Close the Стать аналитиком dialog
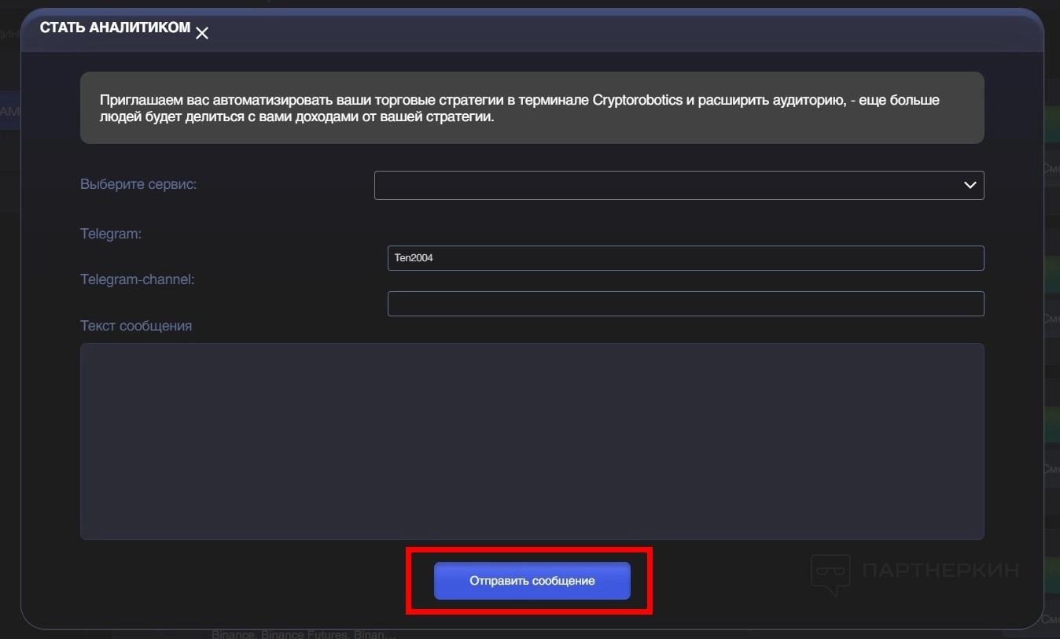The image size is (1060, 639). coord(202,32)
